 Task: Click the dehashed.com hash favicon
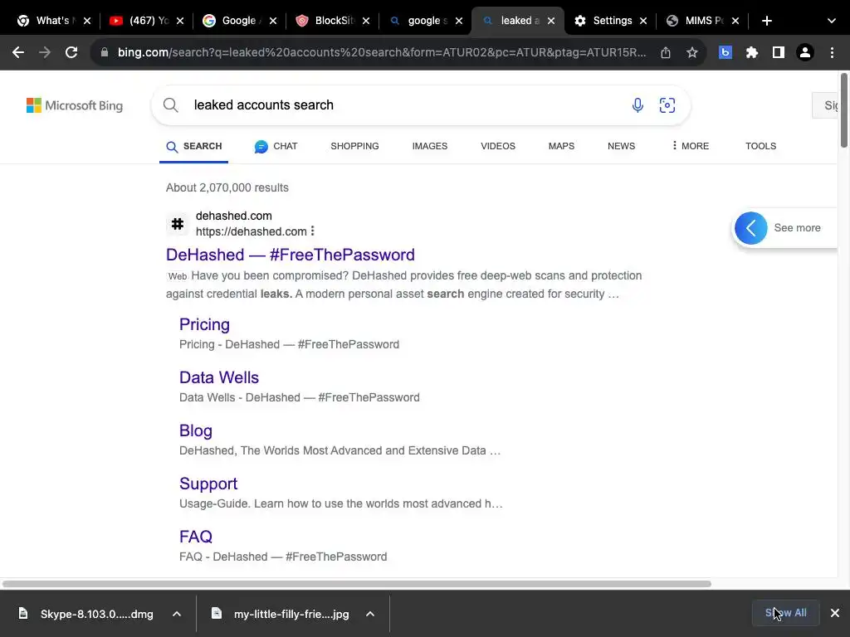(178, 224)
